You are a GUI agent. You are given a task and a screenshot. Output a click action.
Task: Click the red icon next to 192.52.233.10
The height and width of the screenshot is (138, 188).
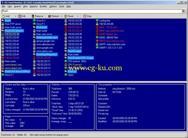(x=35, y=58)
